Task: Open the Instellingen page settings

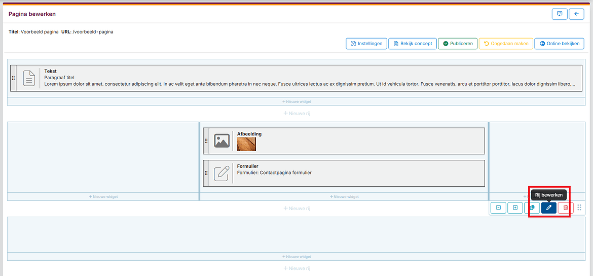Action: click(x=366, y=44)
